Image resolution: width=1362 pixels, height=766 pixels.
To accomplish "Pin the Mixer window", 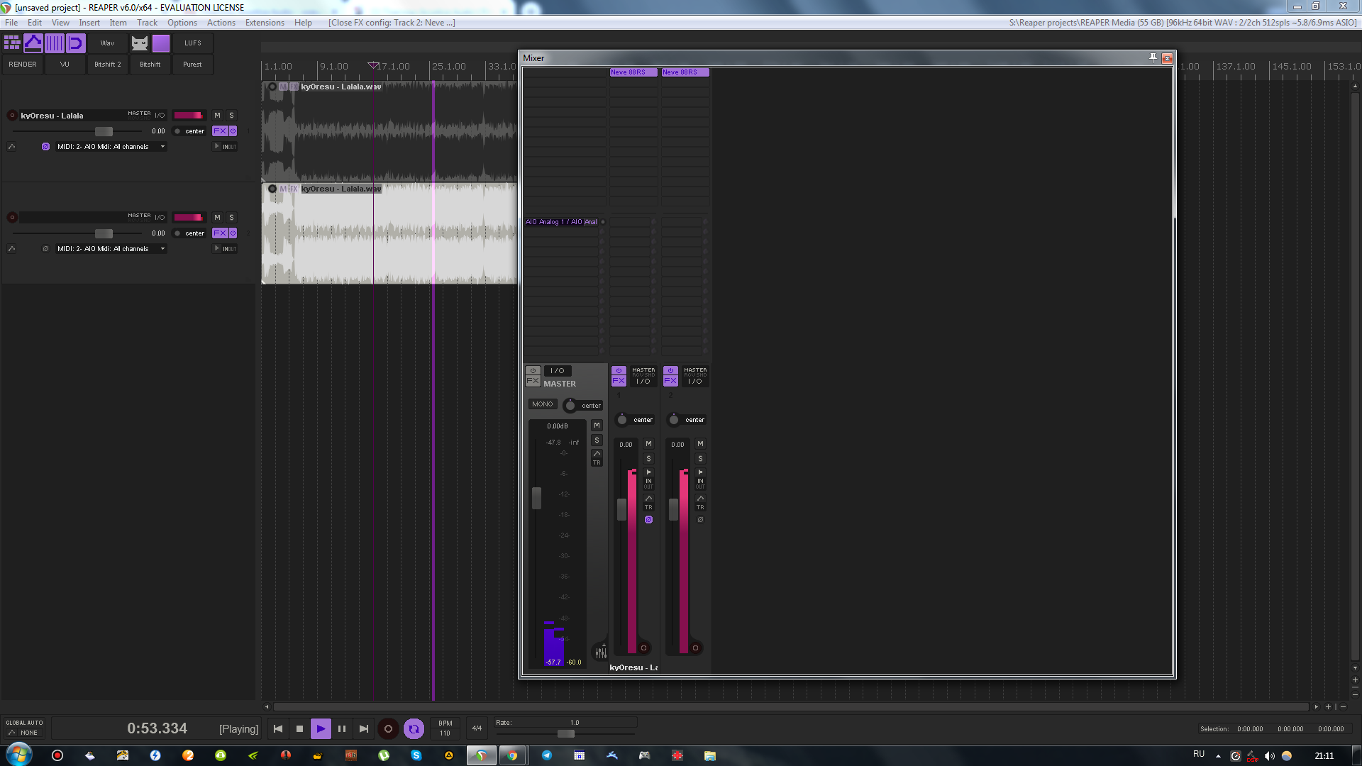I will pos(1153,58).
